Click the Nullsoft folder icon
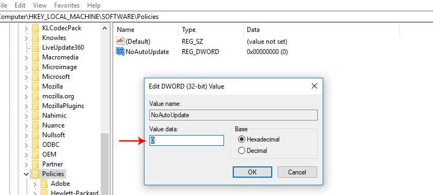The height and width of the screenshot is (195, 433). 35,135
